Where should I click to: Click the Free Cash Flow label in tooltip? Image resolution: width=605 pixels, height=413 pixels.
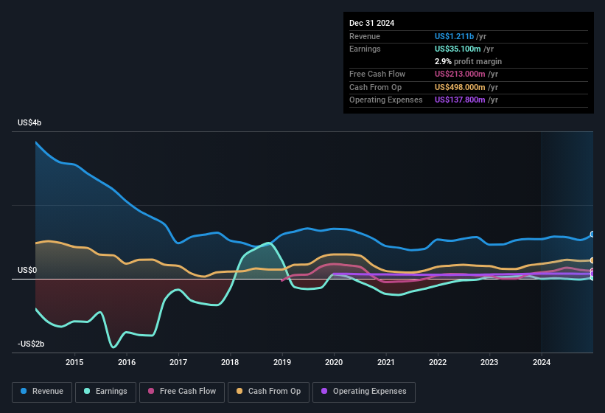[377, 74]
